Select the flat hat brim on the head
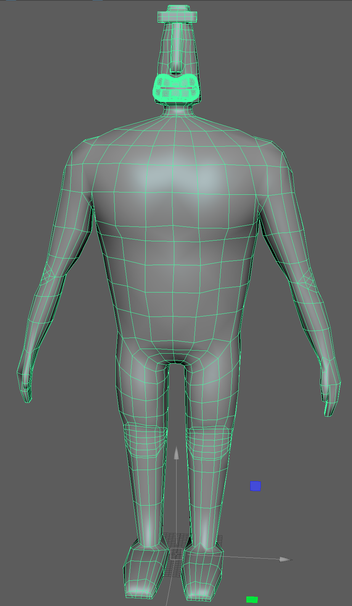 tap(177, 17)
